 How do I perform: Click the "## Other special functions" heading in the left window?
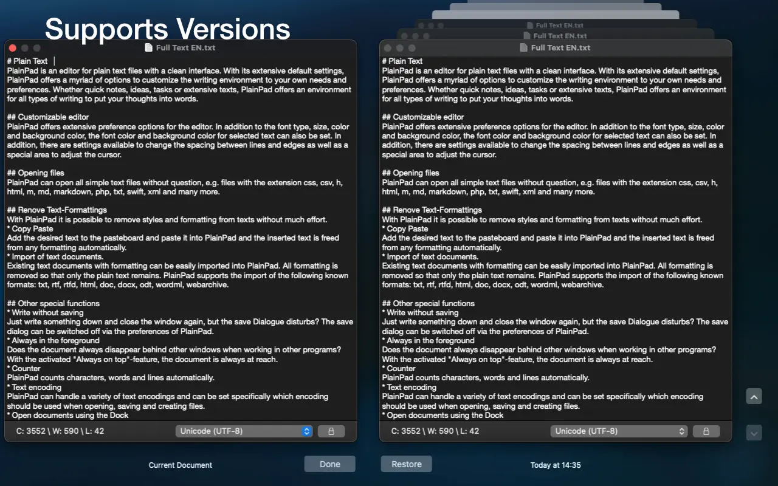pos(53,304)
